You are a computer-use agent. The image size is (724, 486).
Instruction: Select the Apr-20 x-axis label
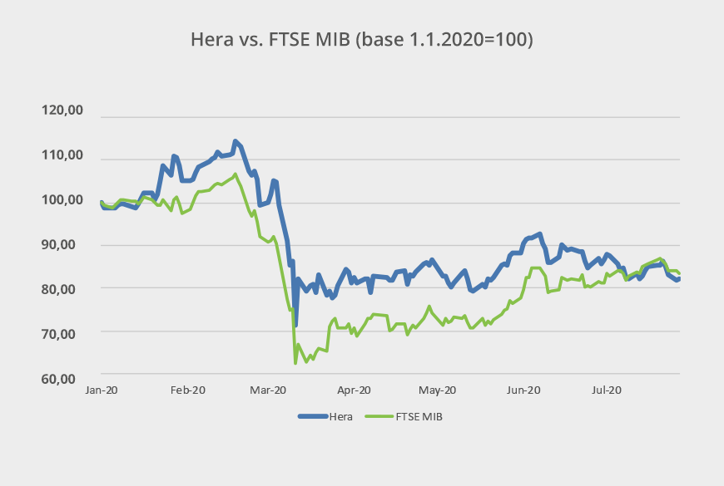353,390
